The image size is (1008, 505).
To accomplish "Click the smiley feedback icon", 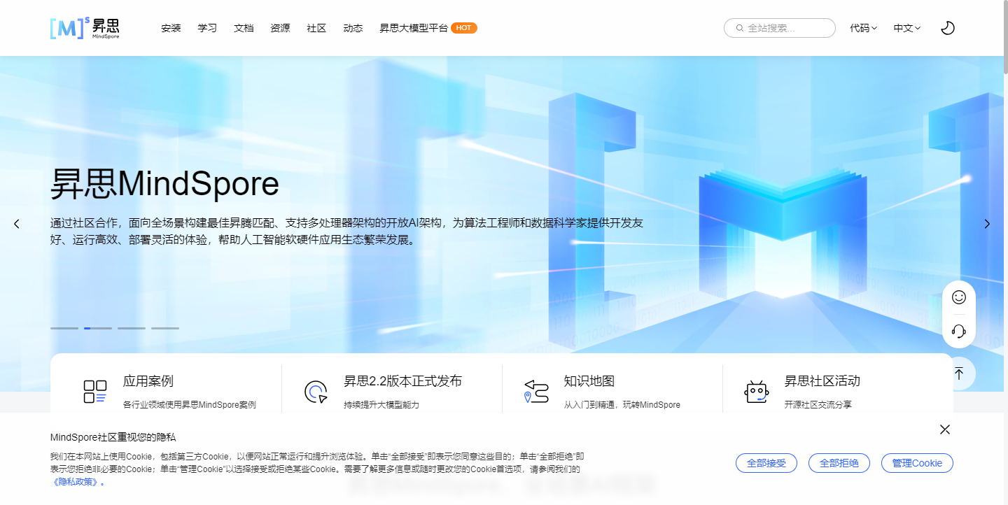I will coord(959,297).
